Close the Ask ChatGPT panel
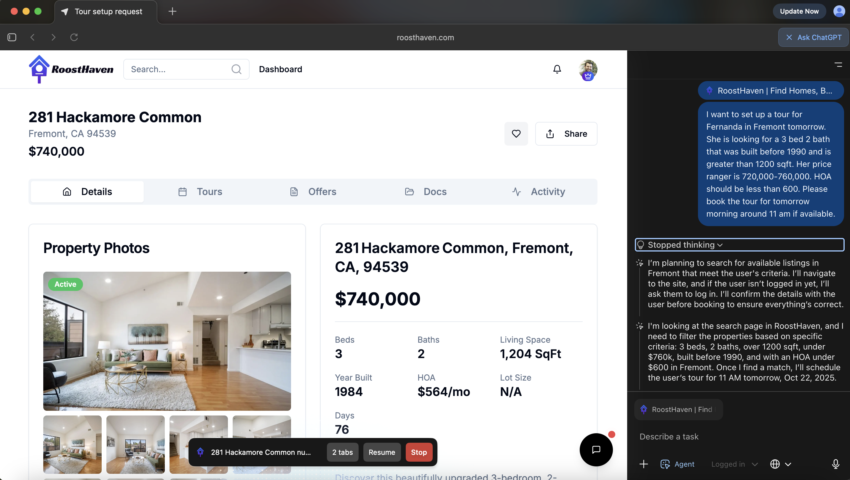 tap(789, 38)
